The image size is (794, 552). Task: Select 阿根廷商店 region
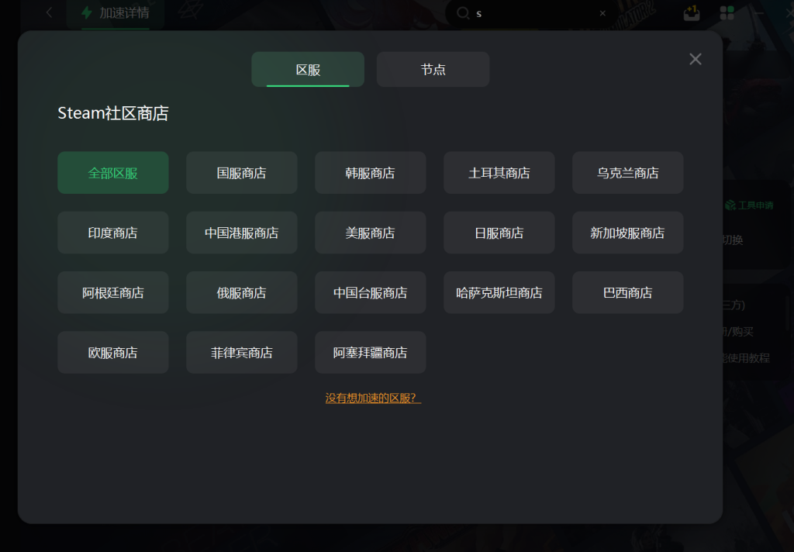(113, 292)
